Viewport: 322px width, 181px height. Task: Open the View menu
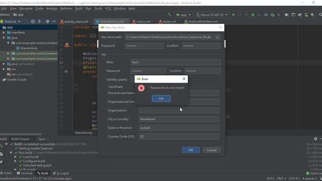pos(13,9)
